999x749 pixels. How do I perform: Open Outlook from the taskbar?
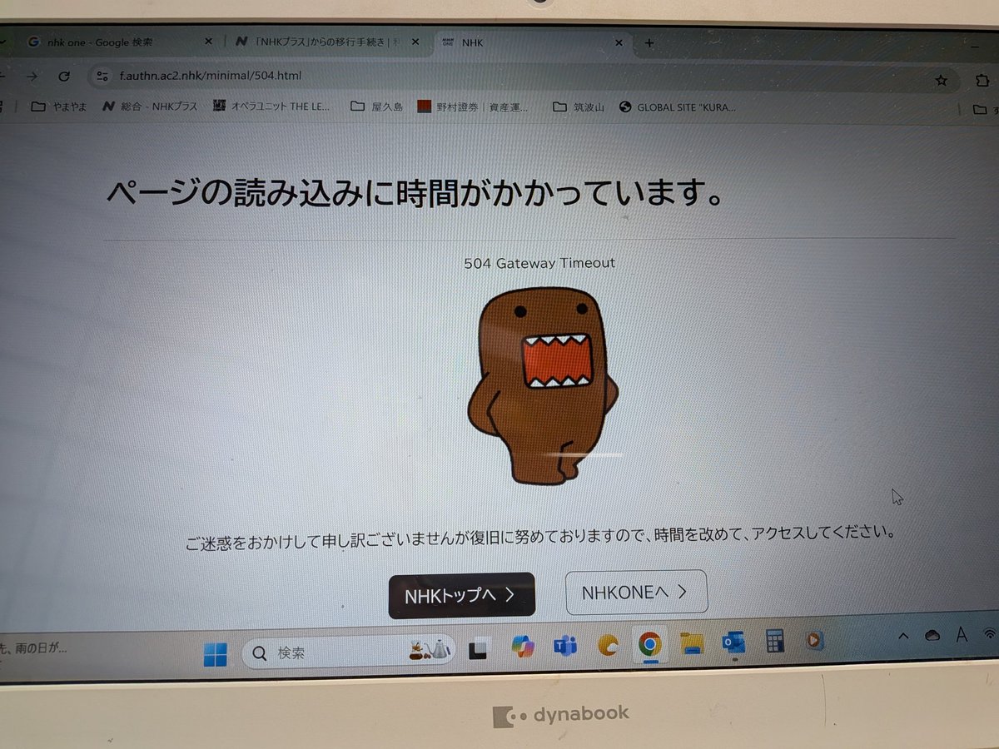click(733, 642)
